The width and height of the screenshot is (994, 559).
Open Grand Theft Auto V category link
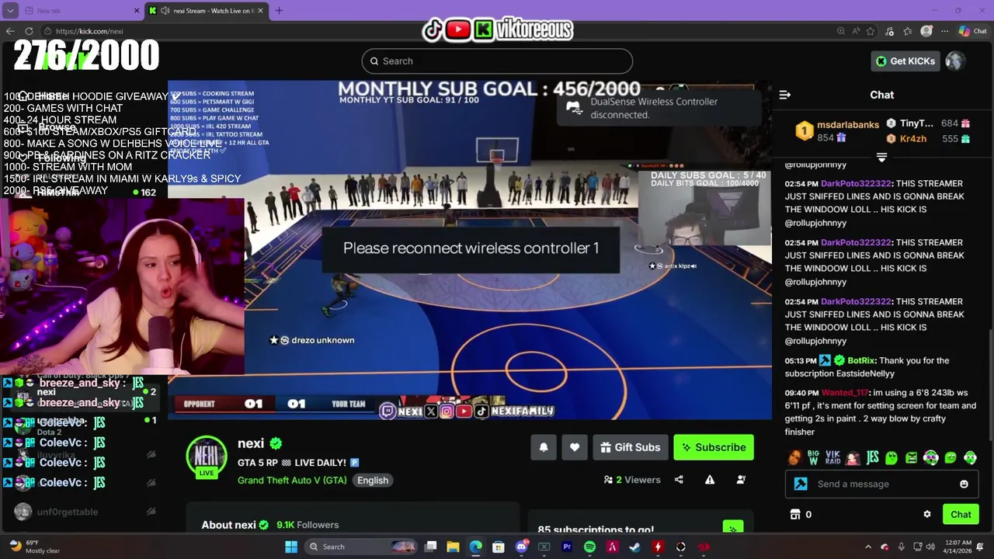click(x=292, y=480)
